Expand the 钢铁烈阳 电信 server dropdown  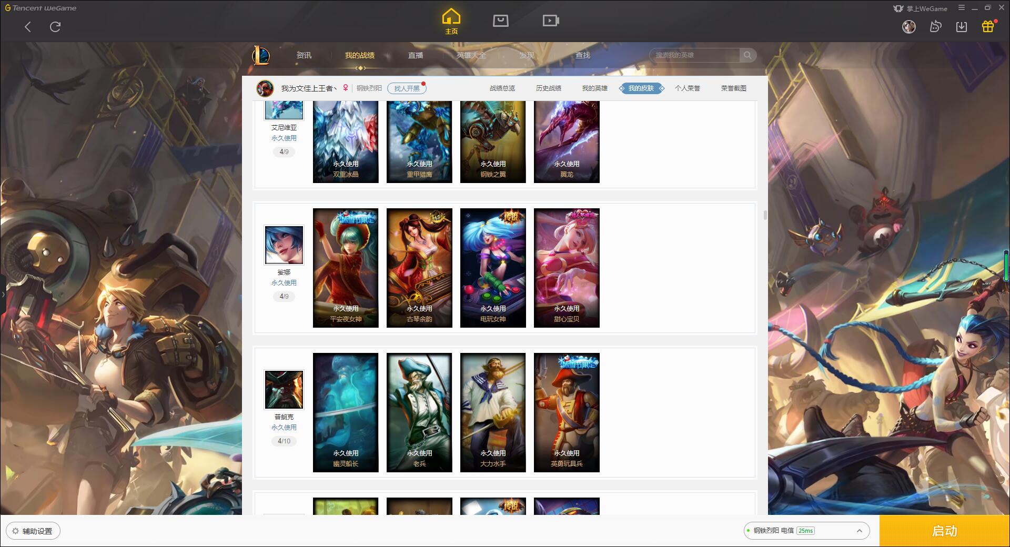pos(806,531)
